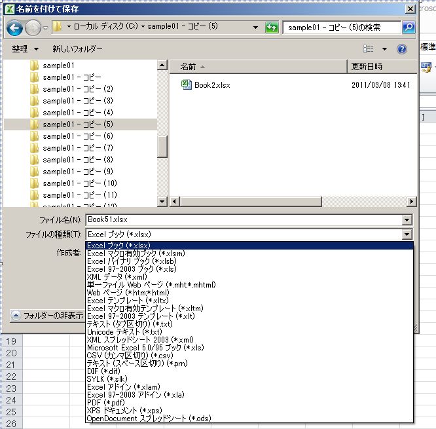The height and width of the screenshot is (429, 436).
Task: Choose PDF (*.pdf) format
Action: (x=249, y=402)
